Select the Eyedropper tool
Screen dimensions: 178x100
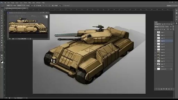pyautogui.click(x=2, y=23)
